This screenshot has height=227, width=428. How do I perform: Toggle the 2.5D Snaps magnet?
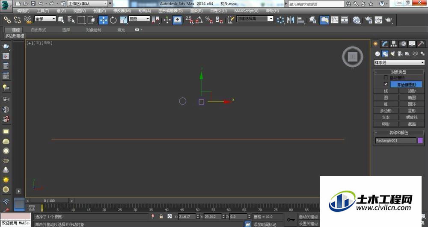click(x=189, y=20)
